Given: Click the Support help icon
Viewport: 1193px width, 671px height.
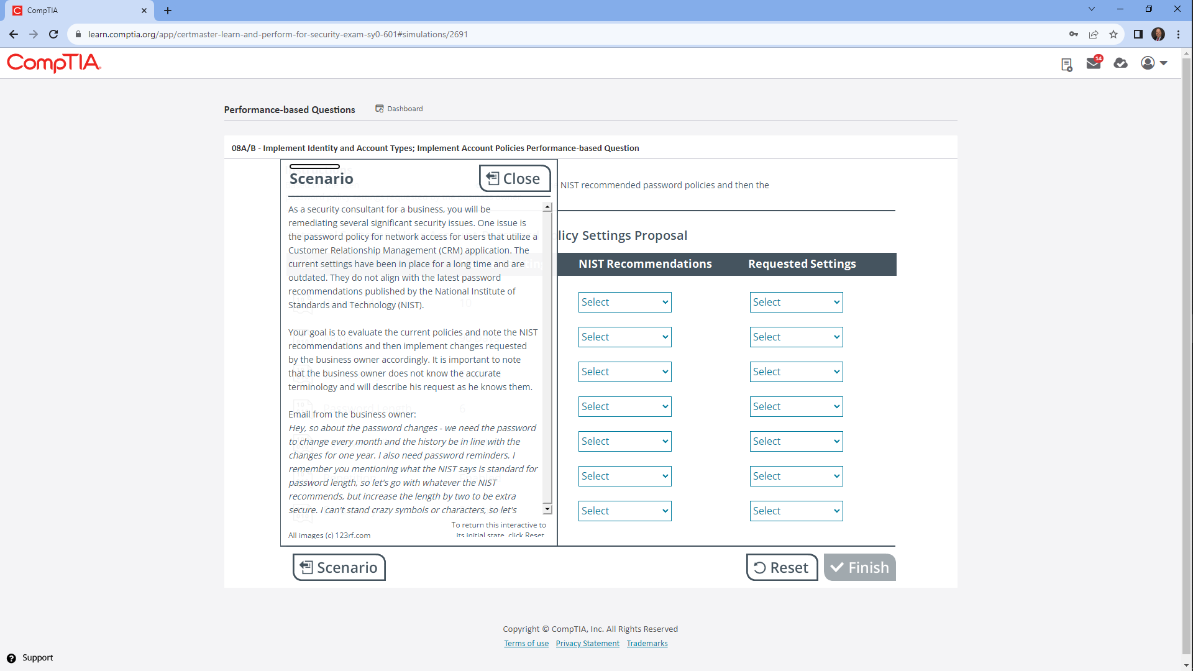Looking at the screenshot, I should click(x=11, y=658).
